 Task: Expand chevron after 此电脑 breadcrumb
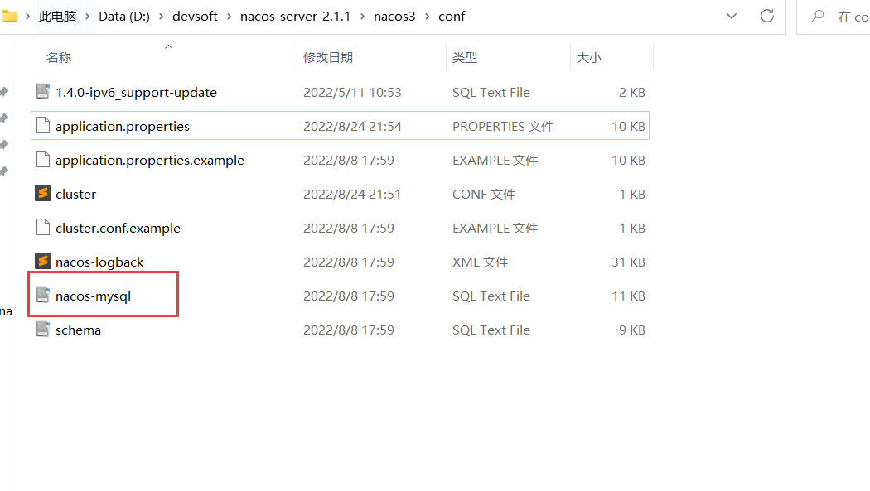coord(88,17)
